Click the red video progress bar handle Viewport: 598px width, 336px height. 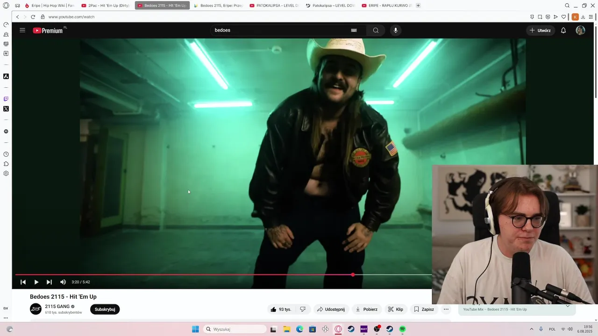click(x=353, y=275)
